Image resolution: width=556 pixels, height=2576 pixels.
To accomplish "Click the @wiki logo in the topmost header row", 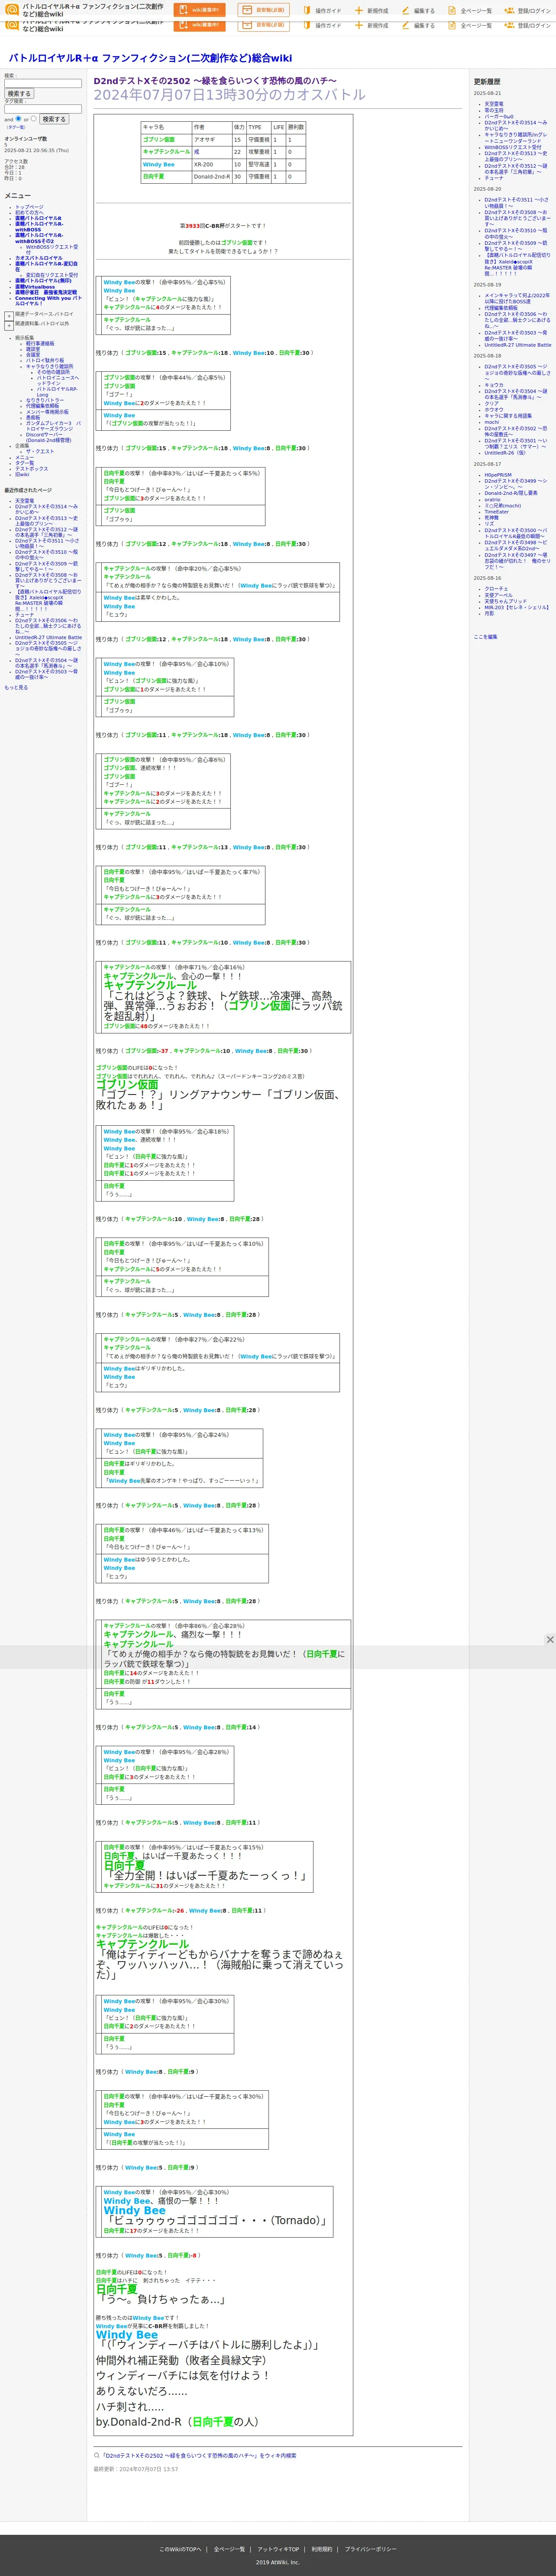I will click(12, 10).
